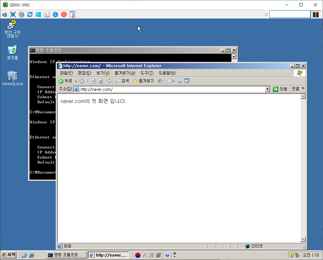The height and width of the screenshot is (260, 323).
Task: Click the 이동 go button
Action: coord(280,89)
